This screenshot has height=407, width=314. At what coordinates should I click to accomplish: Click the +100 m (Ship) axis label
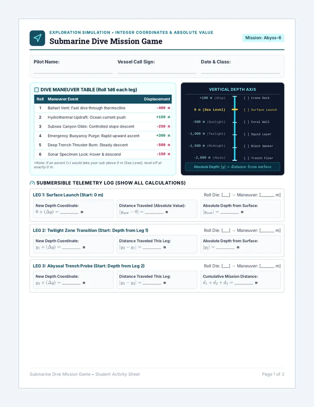(212, 98)
